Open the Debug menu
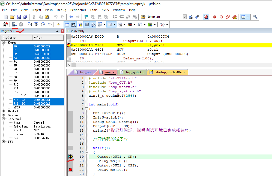Image resolution: width=272 pixels, height=176 pixels. coord(61,10)
